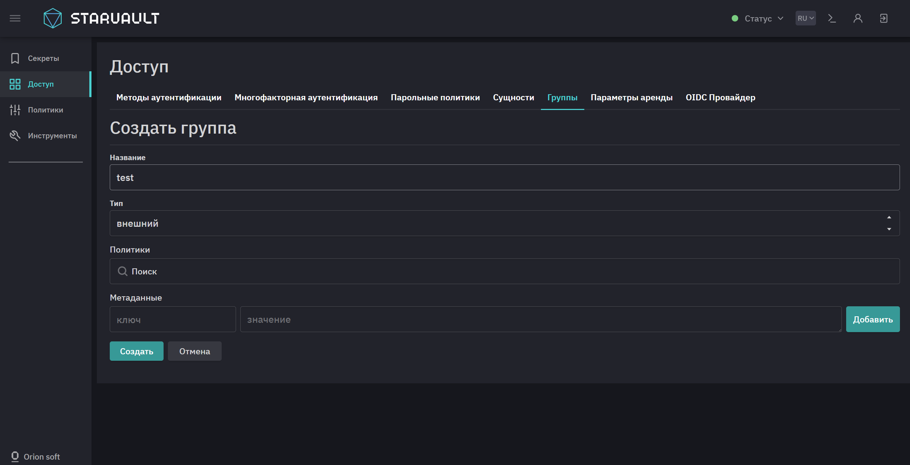Screen dimensions: 910x465
Task: Click the Создать button
Action: [137, 351]
